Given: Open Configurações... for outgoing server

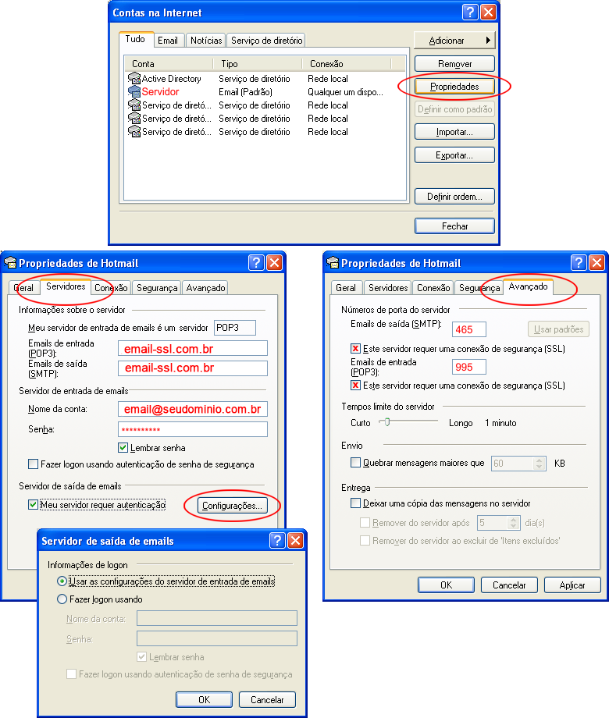Looking at the screenshot, I should pos(233,506).
